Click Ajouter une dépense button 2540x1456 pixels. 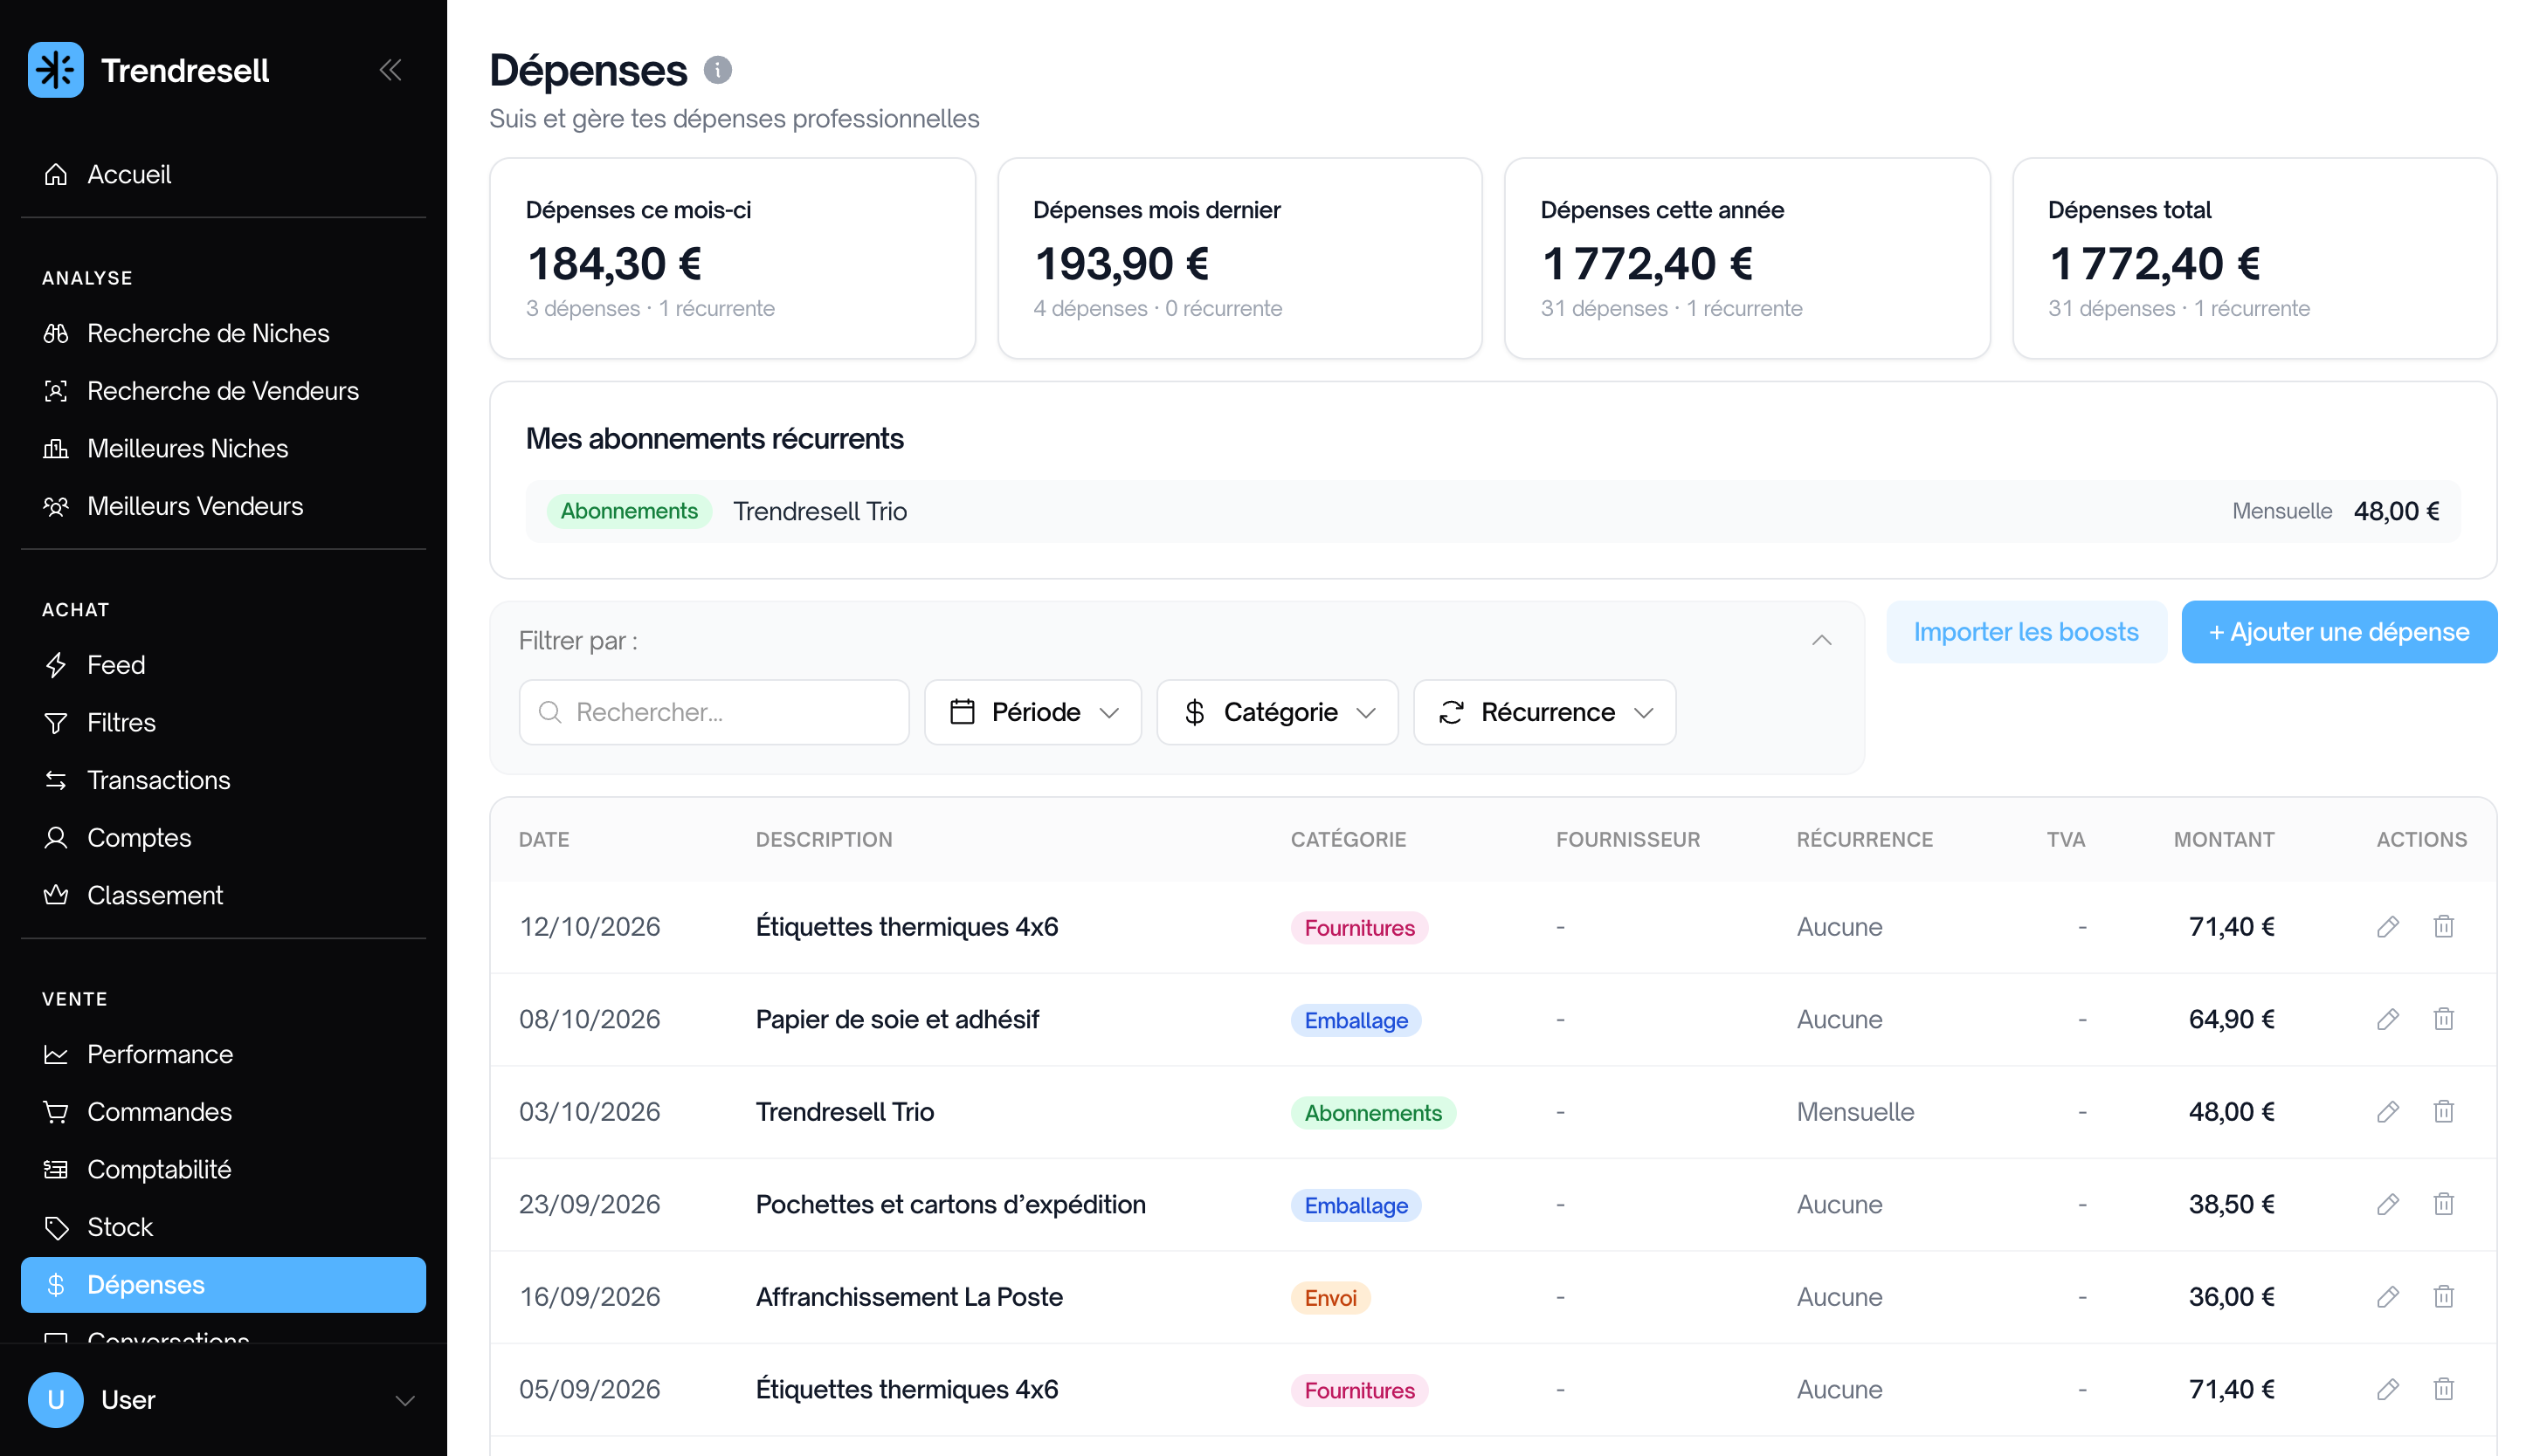point(2339,632)
